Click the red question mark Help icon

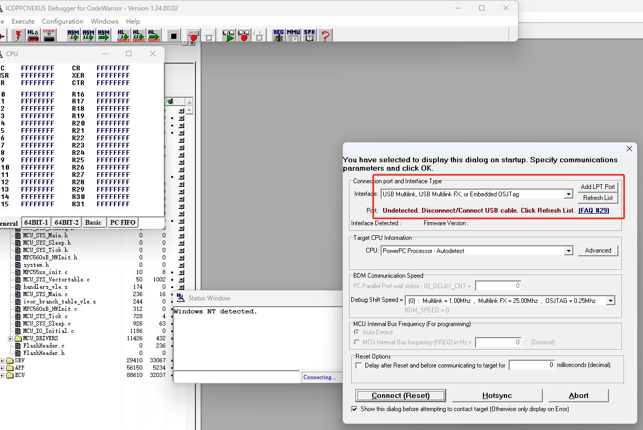pos(325,36)
